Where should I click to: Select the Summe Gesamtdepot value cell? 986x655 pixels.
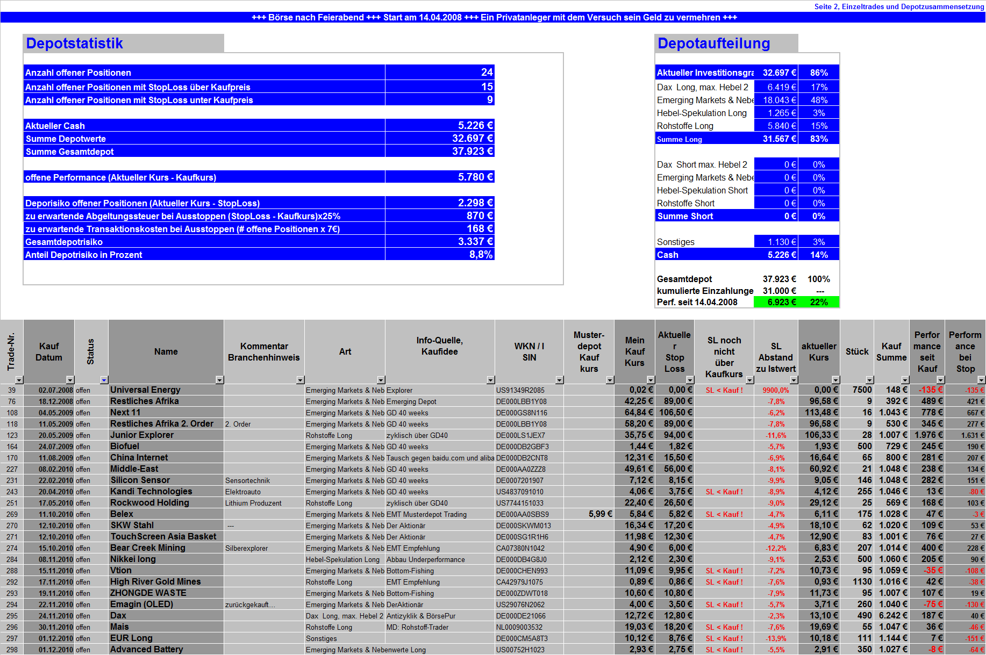(x=439, y=152)
